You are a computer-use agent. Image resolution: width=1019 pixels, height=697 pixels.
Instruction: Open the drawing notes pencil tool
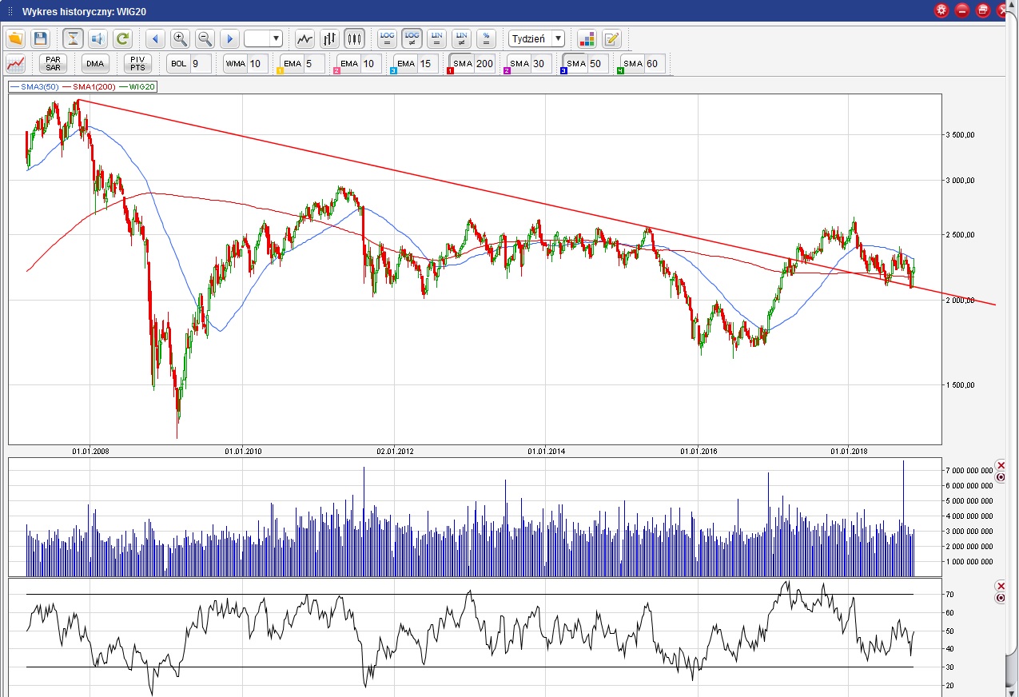tap(611, 38)
